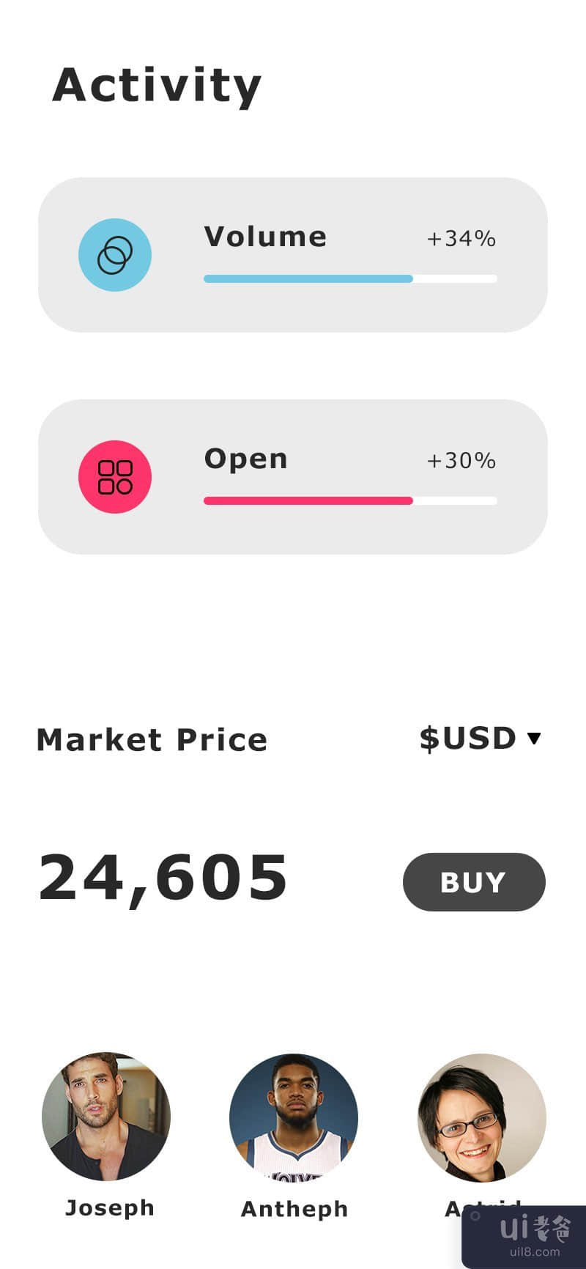Open Antheph's profile photo
586x1269 pixels.
[x=294, y=1117]
